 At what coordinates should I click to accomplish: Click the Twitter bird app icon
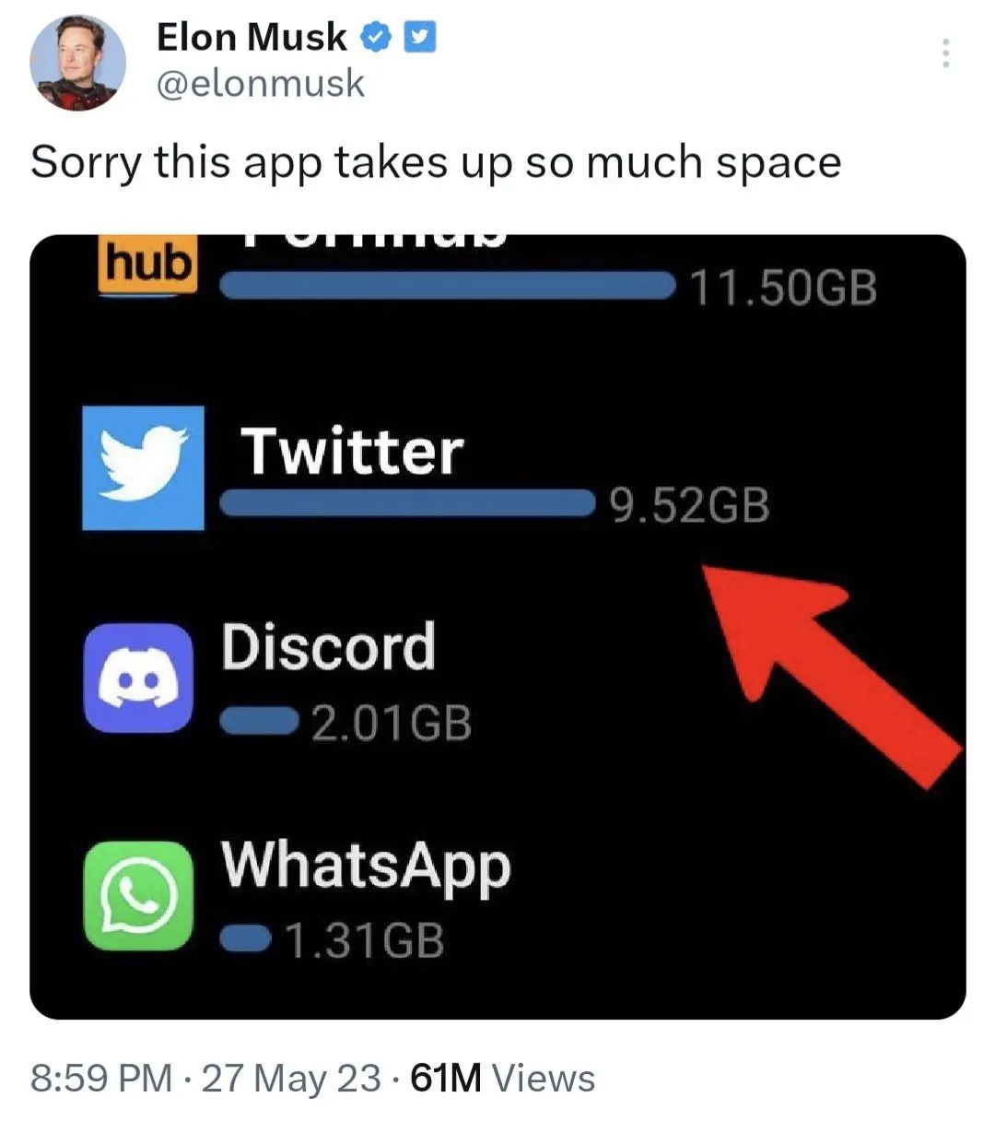tap(143, 468)
